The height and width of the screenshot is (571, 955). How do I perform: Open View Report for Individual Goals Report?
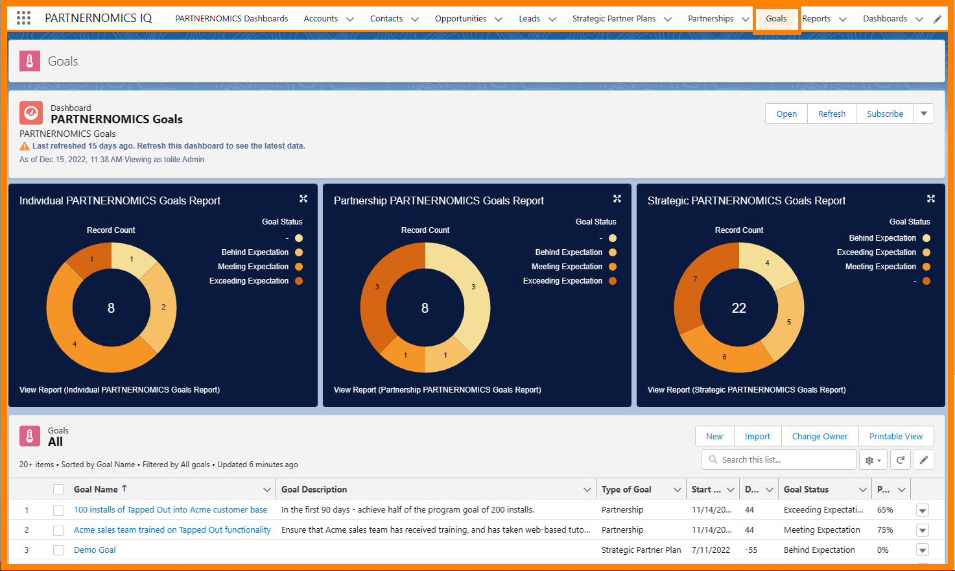coord(120,390)
